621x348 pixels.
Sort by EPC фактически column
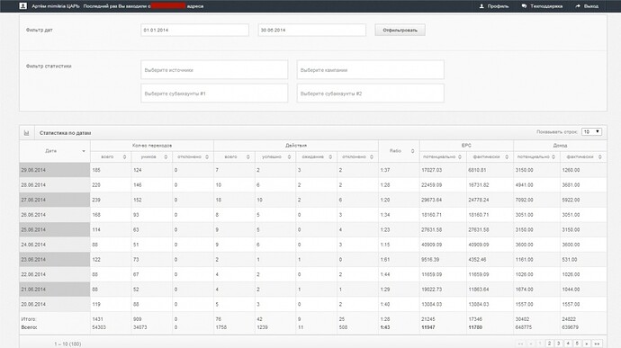490,157
